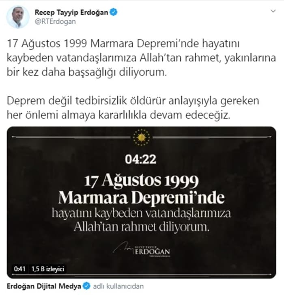Select the Erdoğan signature logo in the video
The image size is (284, 295).
pos(142,250)
